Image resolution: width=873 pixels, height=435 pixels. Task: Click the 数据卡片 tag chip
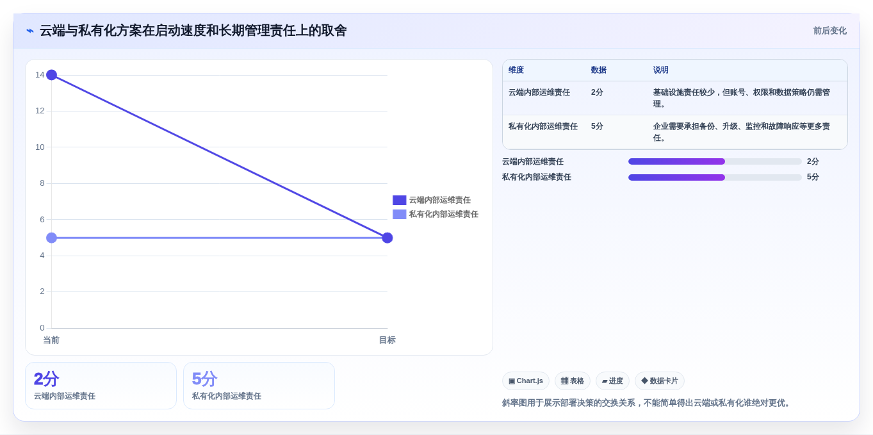[660, 381]
